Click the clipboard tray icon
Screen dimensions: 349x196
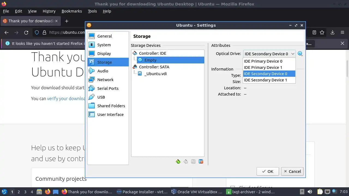[320, 192]
